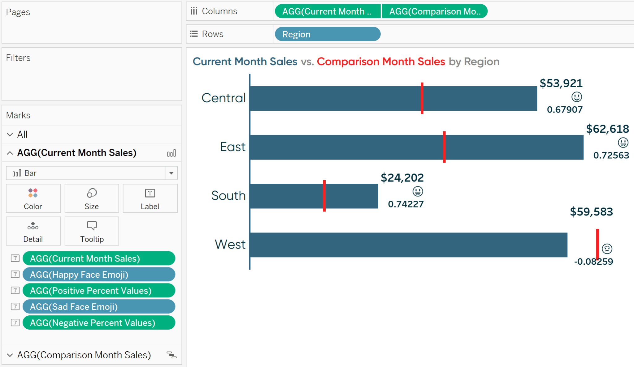Click the Rows shelf icon
This screenshot has width=634, height=367.
pyautogui.click(x=194, y=34)
